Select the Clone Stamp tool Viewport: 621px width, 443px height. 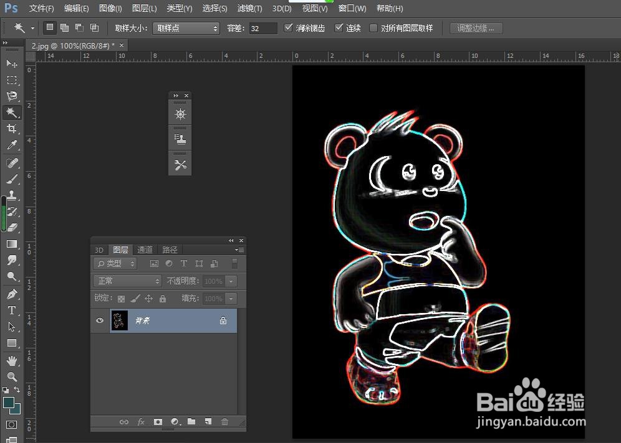click(x=11, y=195)
